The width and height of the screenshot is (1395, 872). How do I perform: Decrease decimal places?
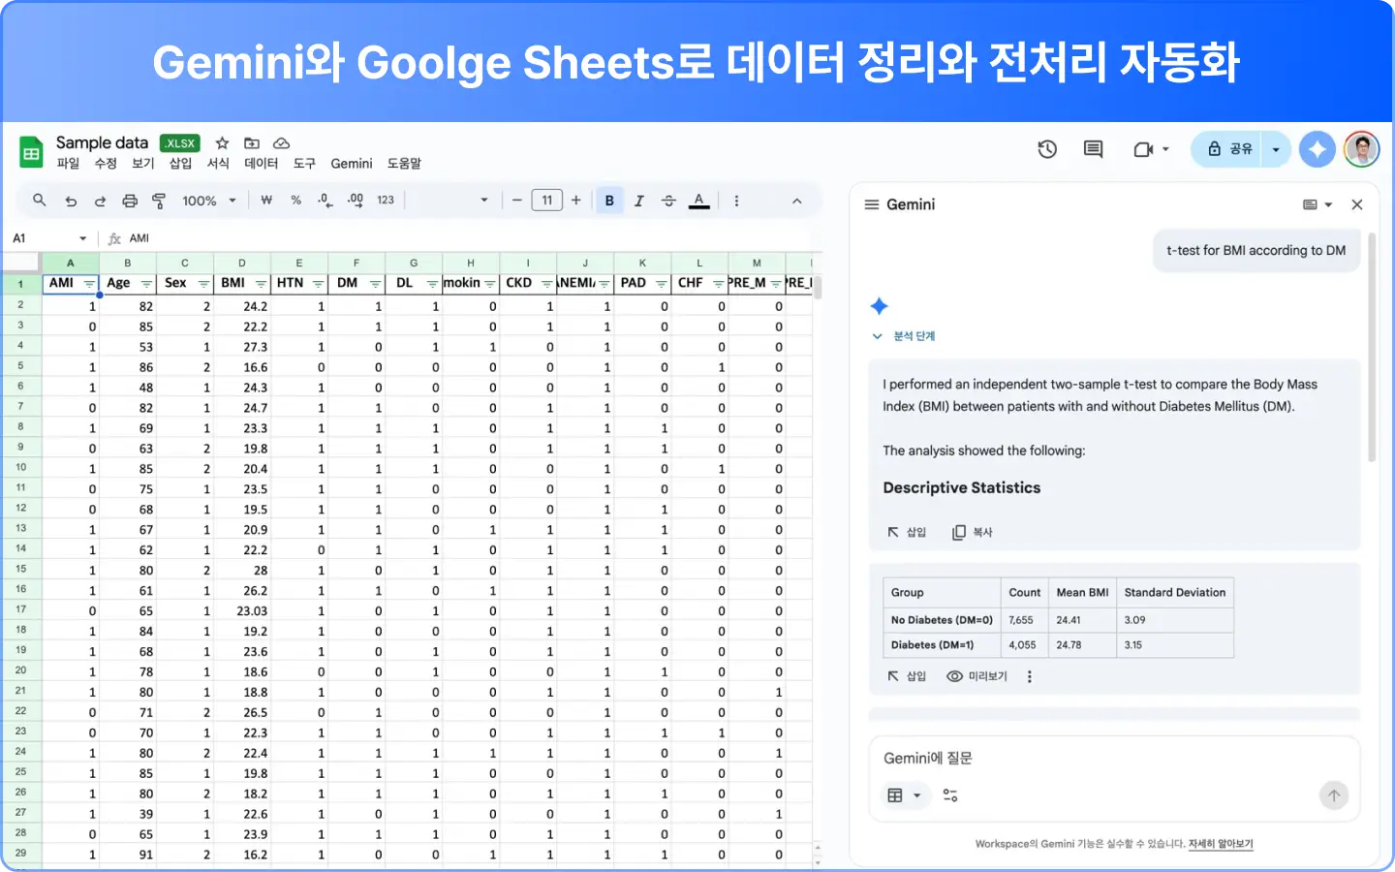coord(325,201)
